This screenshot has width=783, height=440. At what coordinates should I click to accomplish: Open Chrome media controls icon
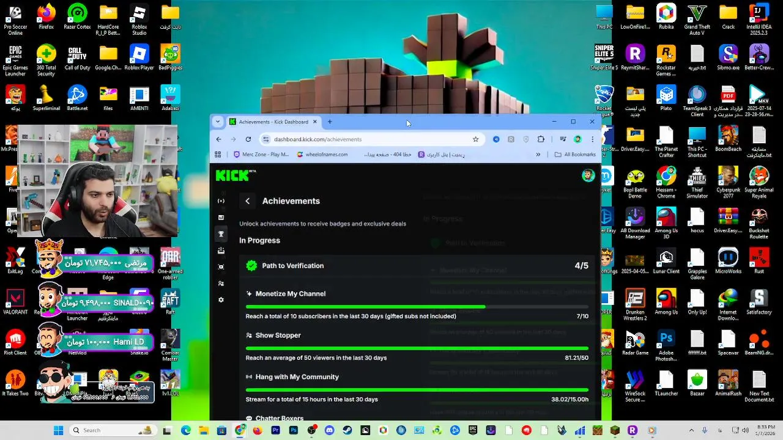tap(563, 139)
